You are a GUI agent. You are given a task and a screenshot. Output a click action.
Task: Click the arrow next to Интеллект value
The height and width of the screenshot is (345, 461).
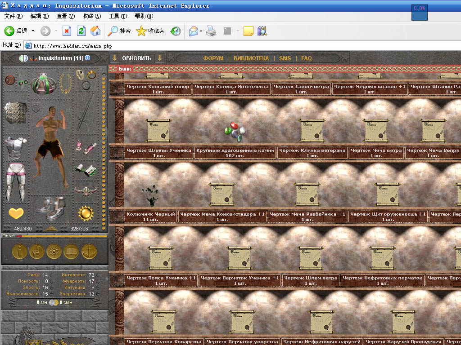click(98, 275)
